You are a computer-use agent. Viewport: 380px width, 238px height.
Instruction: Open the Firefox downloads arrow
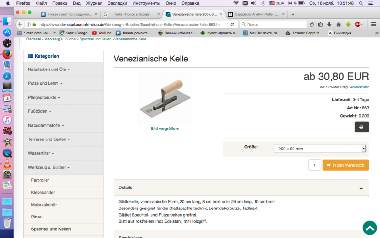click(x=329, y=24)
